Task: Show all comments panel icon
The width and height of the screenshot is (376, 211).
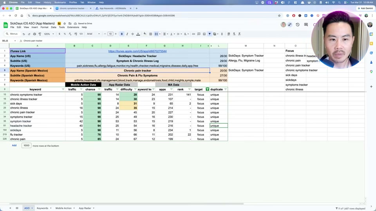Action: (306, 25)
